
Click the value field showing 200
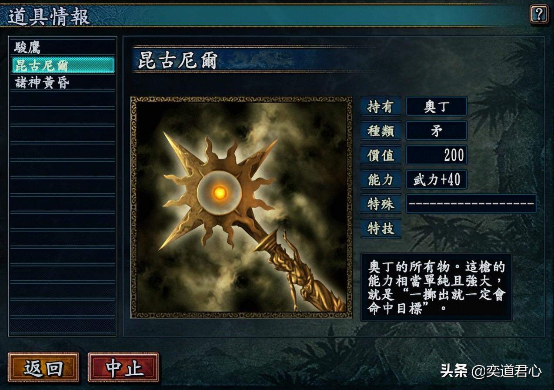point(437,155)
